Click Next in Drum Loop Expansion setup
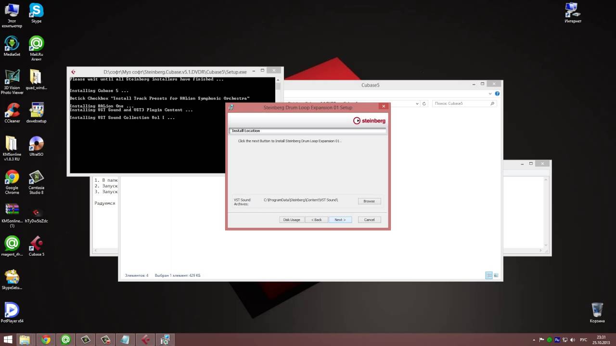 click(340, 220)
